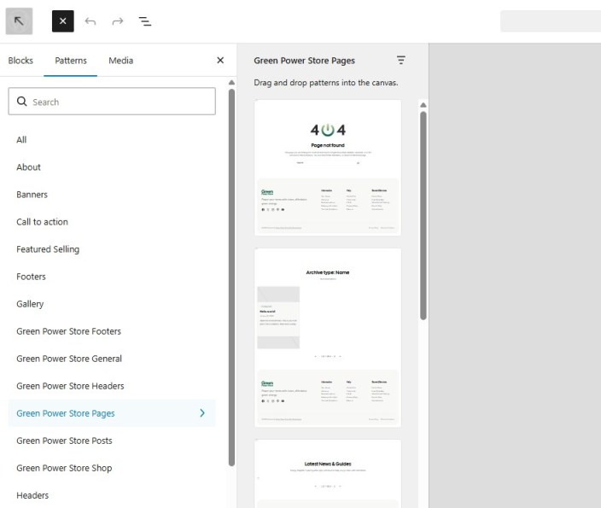Click the back arrow site icon
This screenshot has width=601, height=508.
click(x=19, y=21)
